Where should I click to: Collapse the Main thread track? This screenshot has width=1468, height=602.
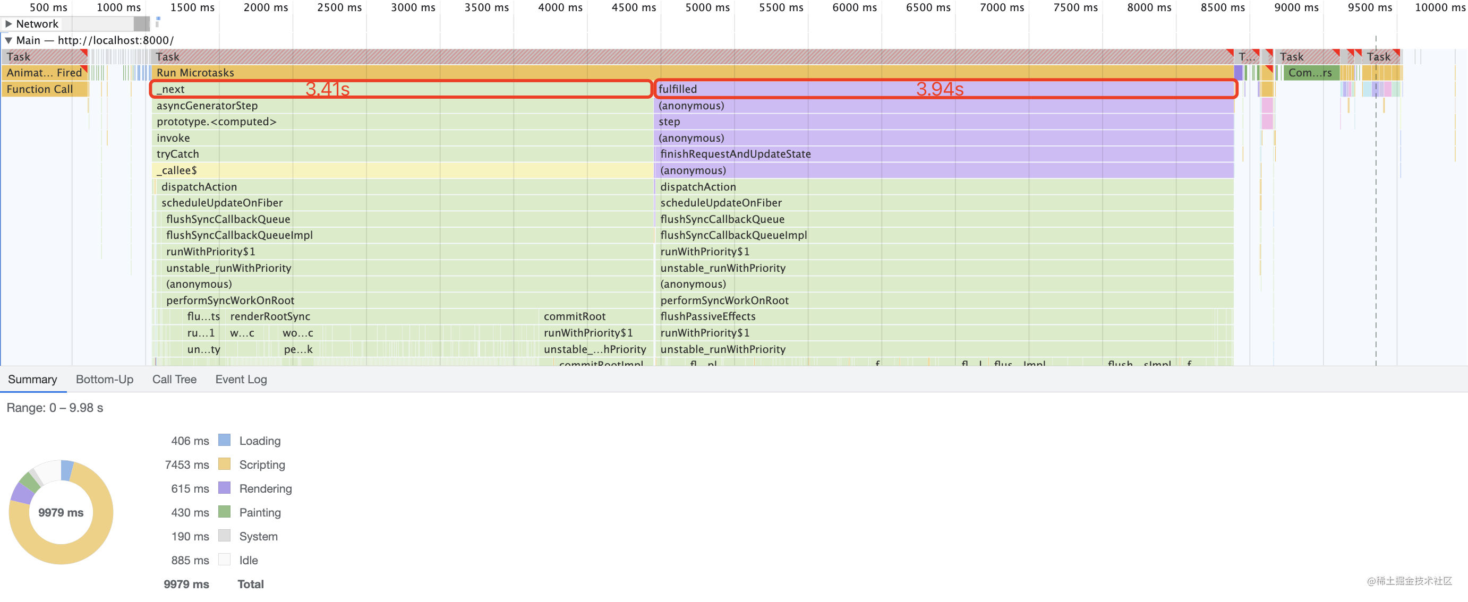[x=8, y=40]
